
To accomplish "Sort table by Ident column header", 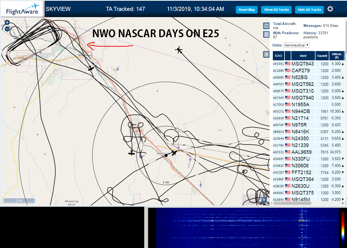I will click(303, 56).
